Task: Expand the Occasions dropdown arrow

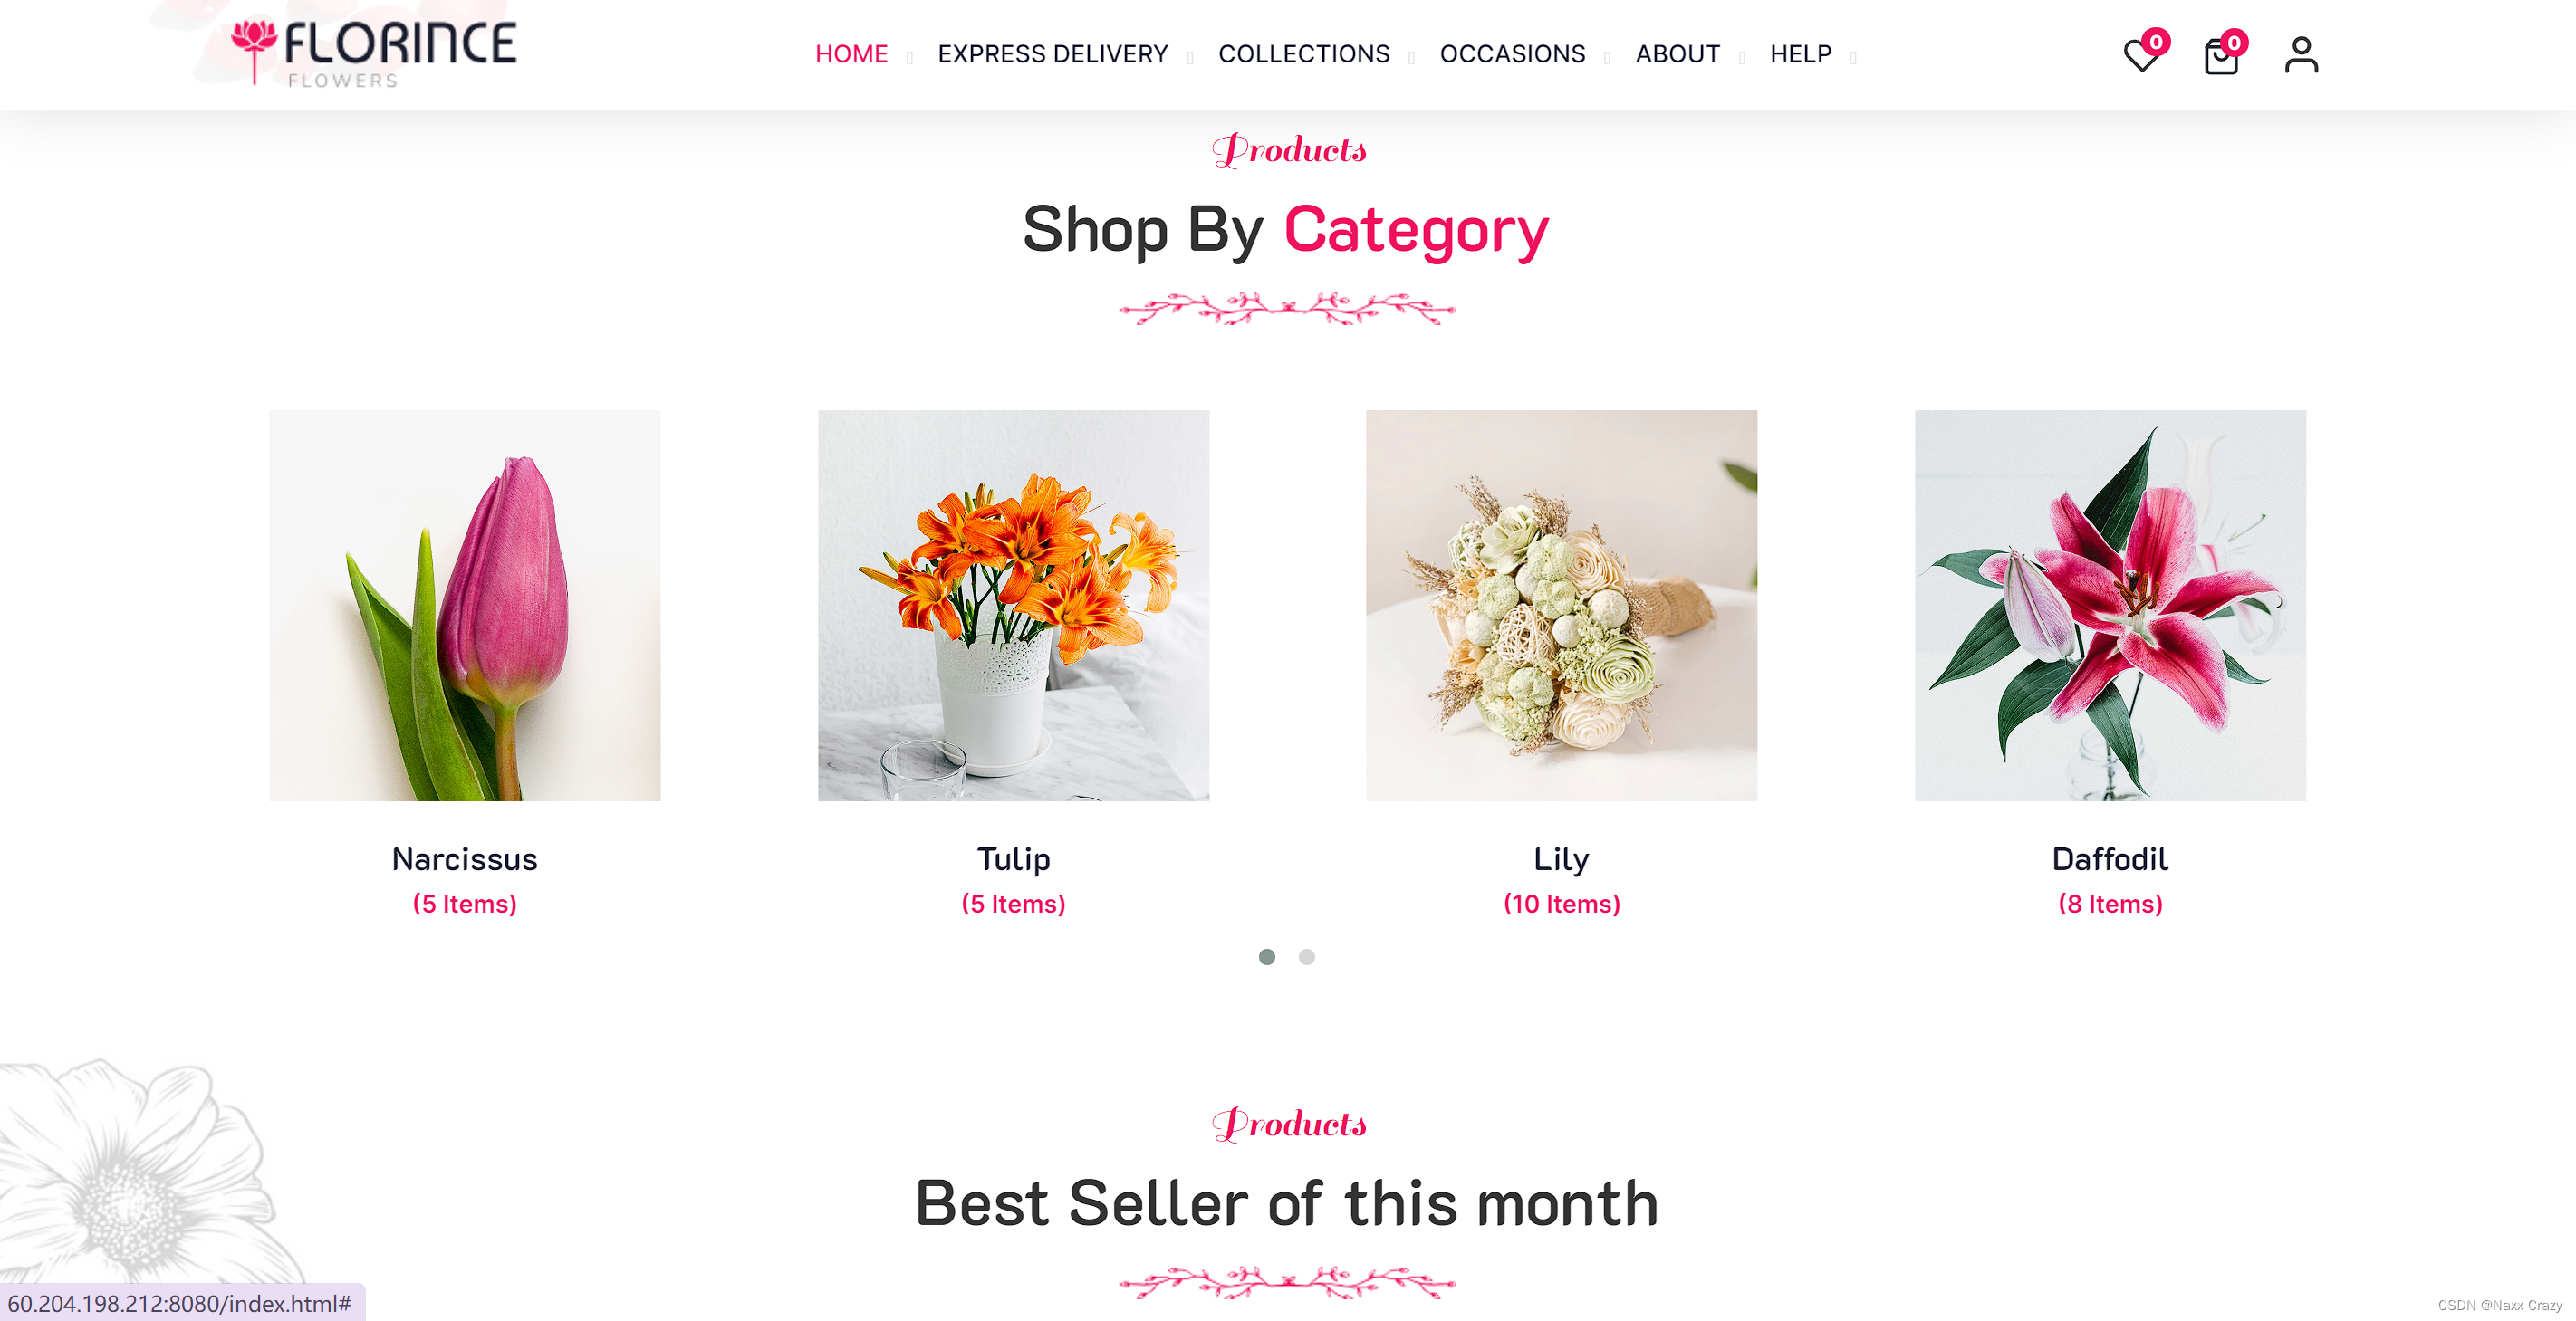Action: tap(1607, 58)
